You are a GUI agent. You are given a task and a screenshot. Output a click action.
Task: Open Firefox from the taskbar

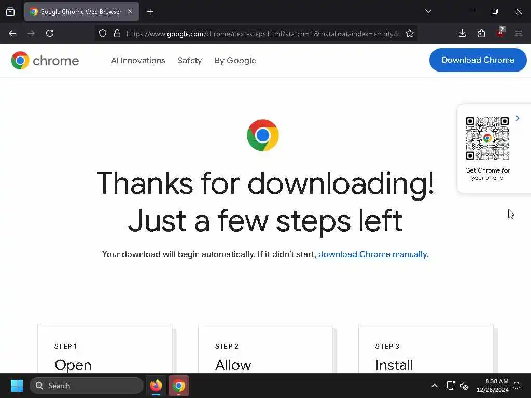156,386
